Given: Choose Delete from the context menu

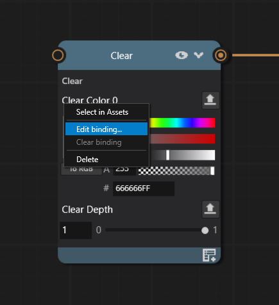Looking at the screenshot, I should [106, 160].
